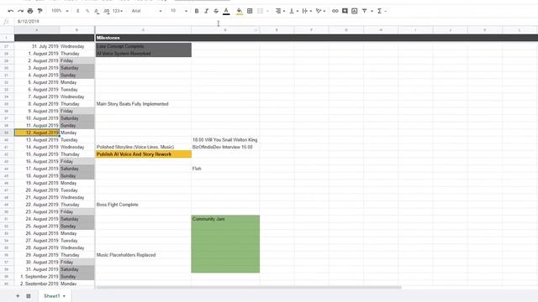The image size is (538, 302).
Task: Undo the last action
Action: [x=11, y=11]
